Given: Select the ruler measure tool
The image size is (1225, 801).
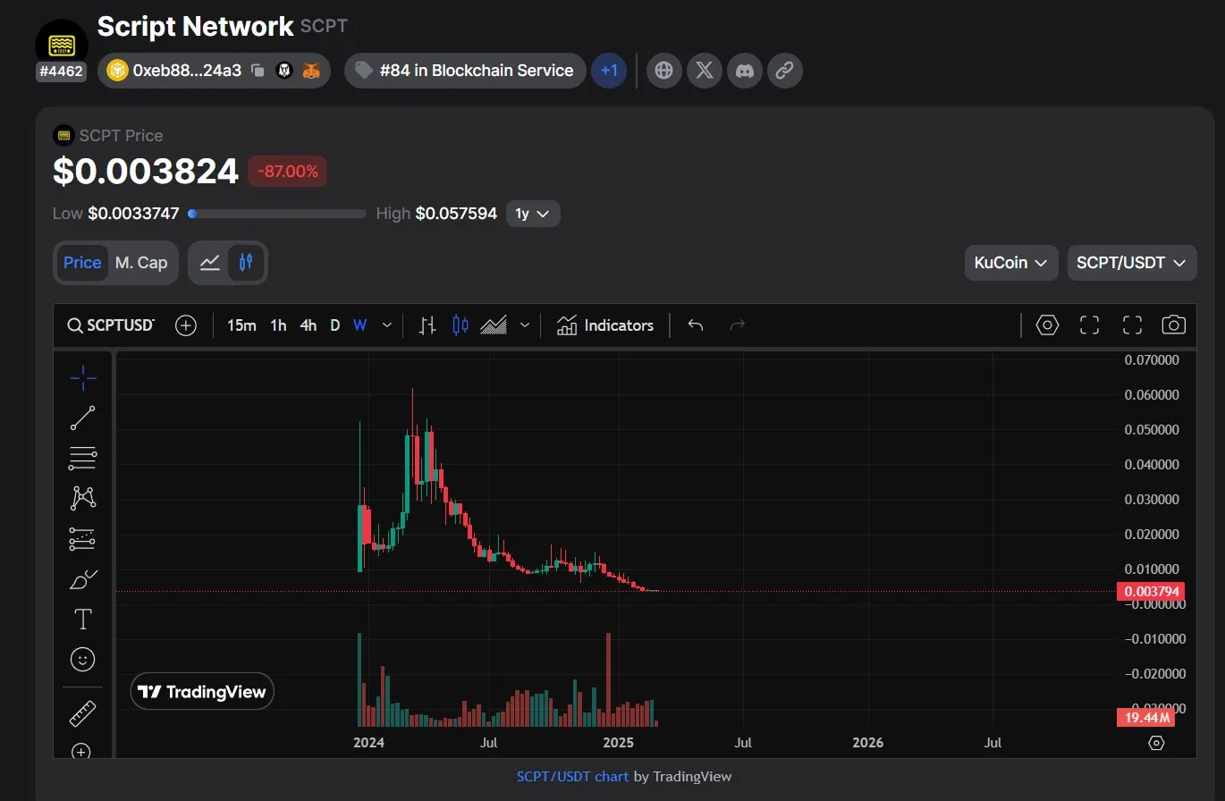Looking at the screenshot, I should pyautogui.click(x=82, y=713).
